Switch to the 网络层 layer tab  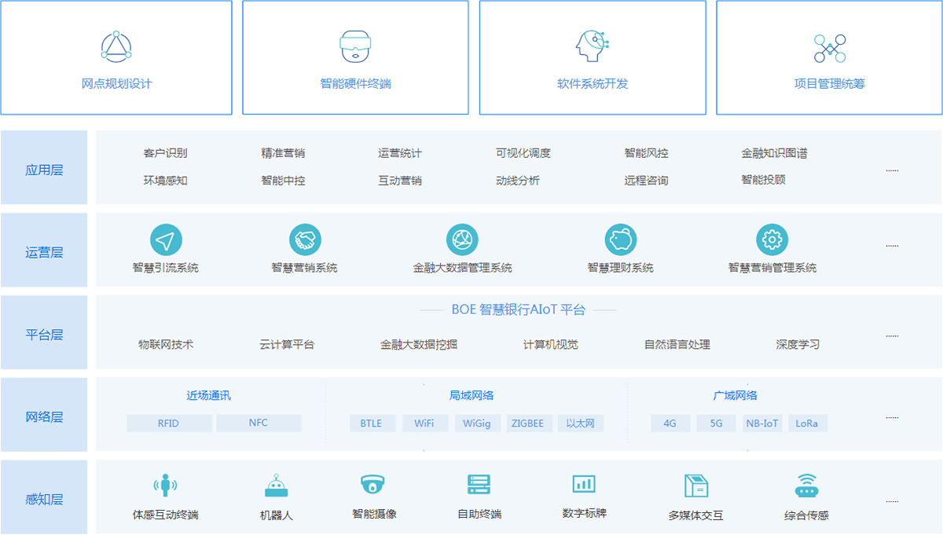click(44, 416)
